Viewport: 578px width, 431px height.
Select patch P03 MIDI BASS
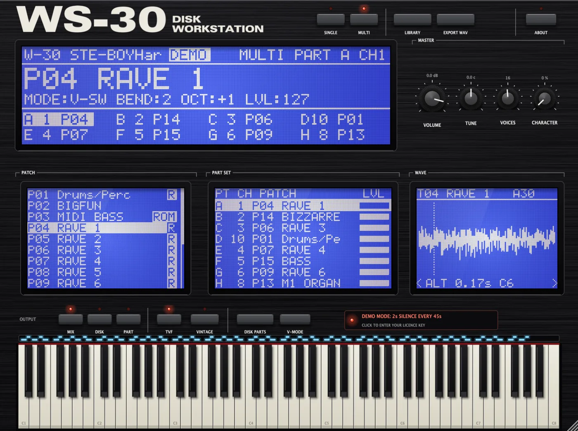pyautogui.click(x=102, y=217)
